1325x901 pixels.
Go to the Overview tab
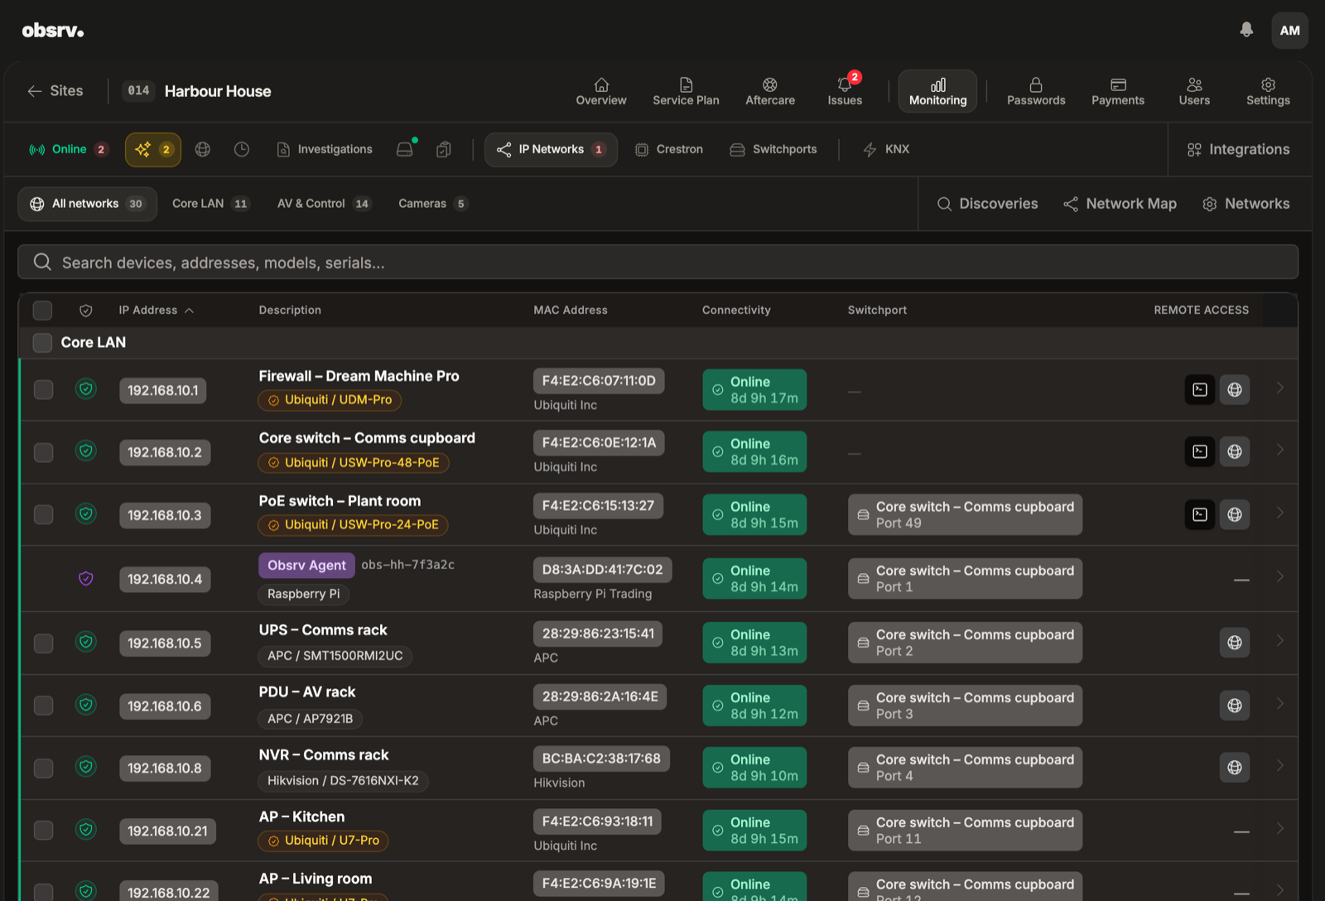click(x=601, y=91)
